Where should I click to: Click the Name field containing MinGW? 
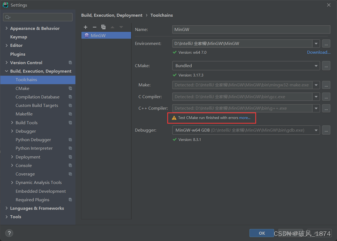point(251,30)
